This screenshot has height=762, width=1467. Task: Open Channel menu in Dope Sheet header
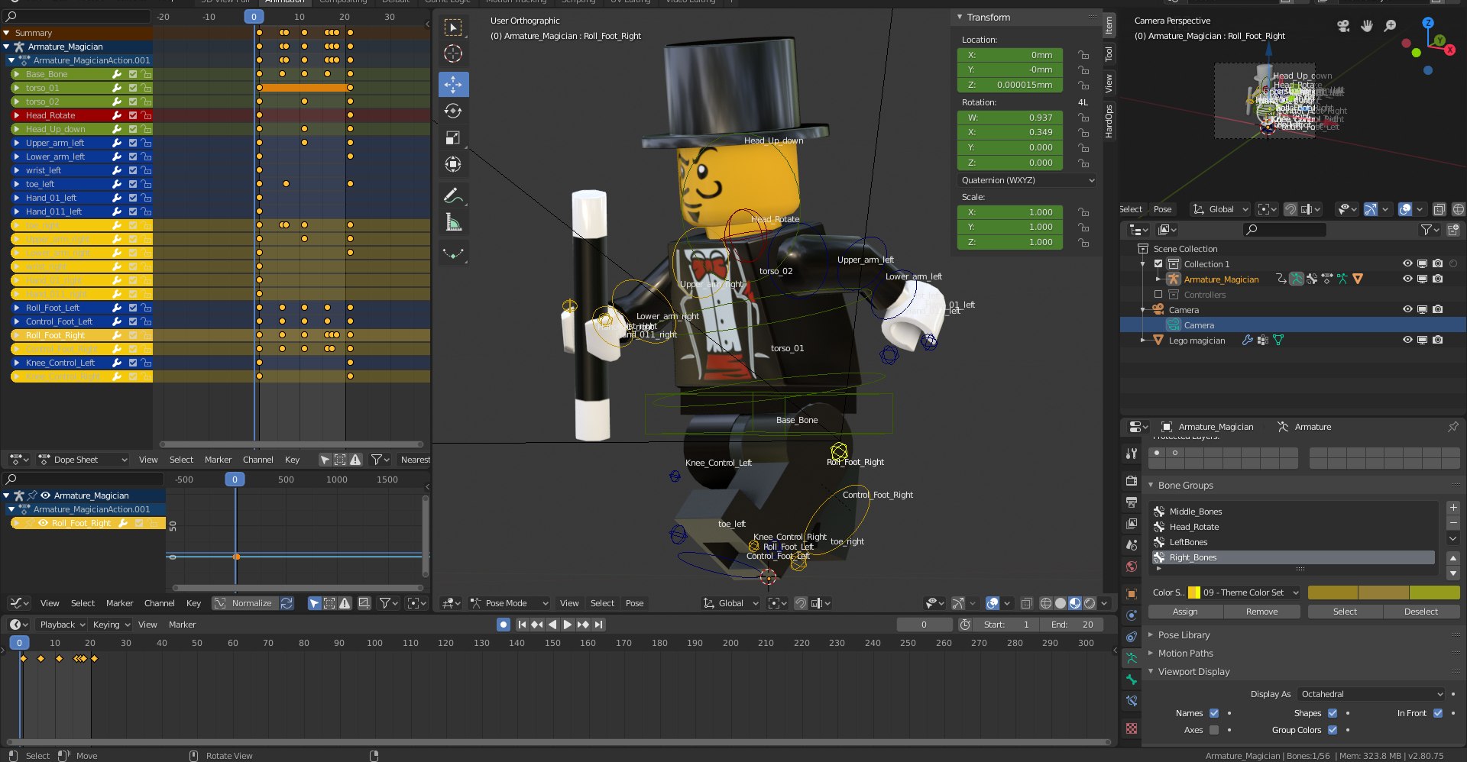[x=257, y=460]
